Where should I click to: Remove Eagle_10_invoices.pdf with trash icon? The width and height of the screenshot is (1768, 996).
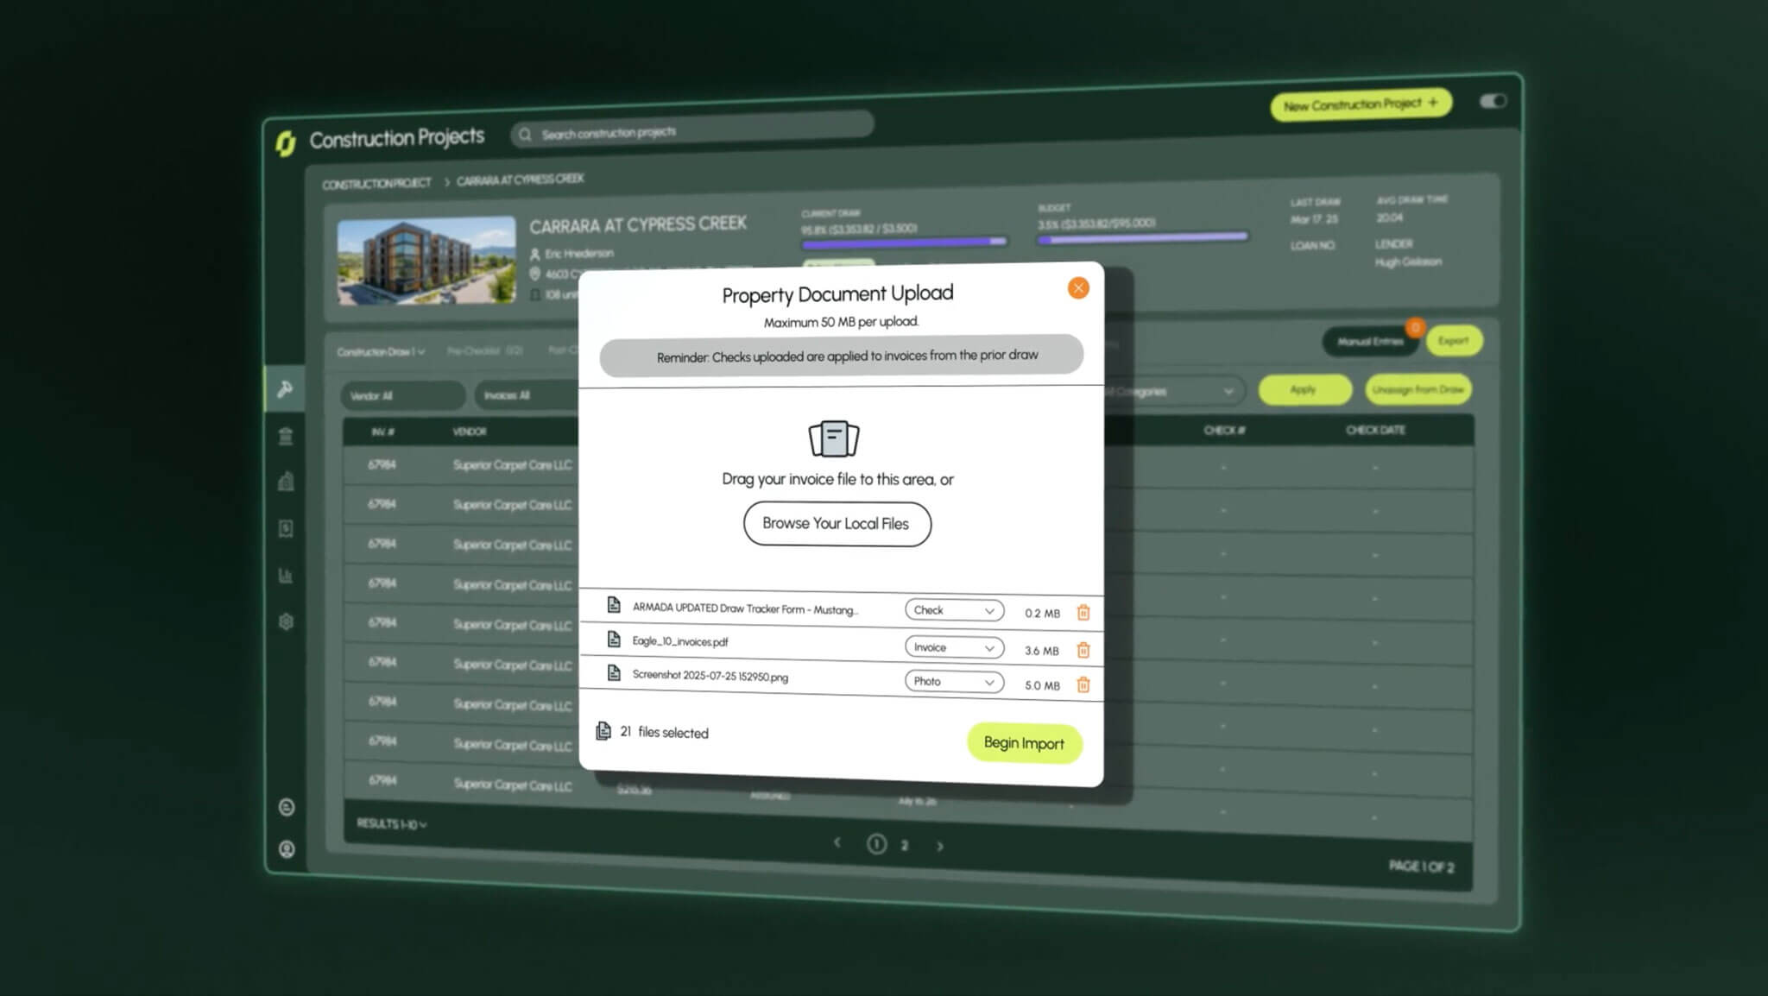pyautogui.click(x=1083, y=650)
